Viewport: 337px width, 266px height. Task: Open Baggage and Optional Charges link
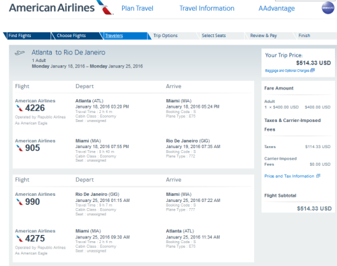pyautogui.click(x=287, y=71)
